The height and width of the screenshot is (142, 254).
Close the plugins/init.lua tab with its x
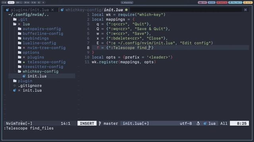click(x=52, y=10)
